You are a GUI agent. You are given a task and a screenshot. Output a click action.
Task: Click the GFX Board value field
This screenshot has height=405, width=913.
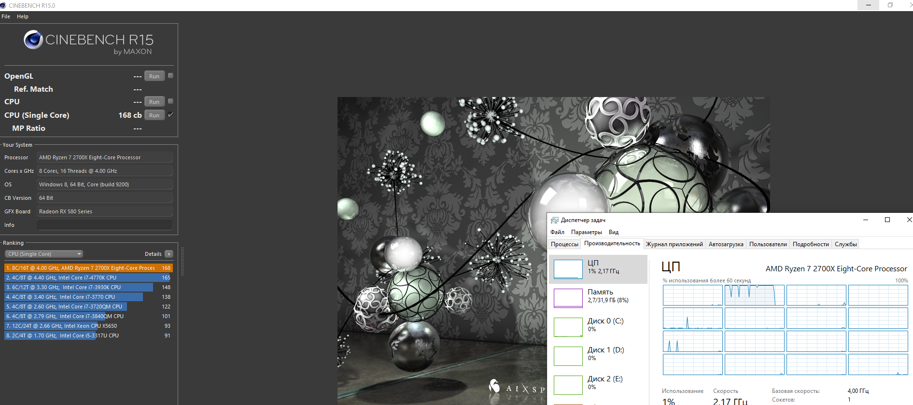coord(105,211)
